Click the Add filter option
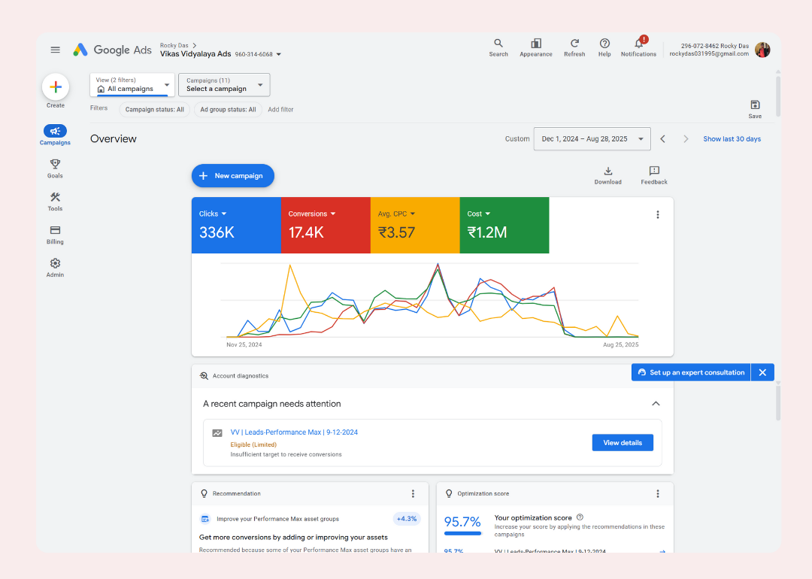The height and width of the screenshot is (579, 812). (x=280, y=109)
